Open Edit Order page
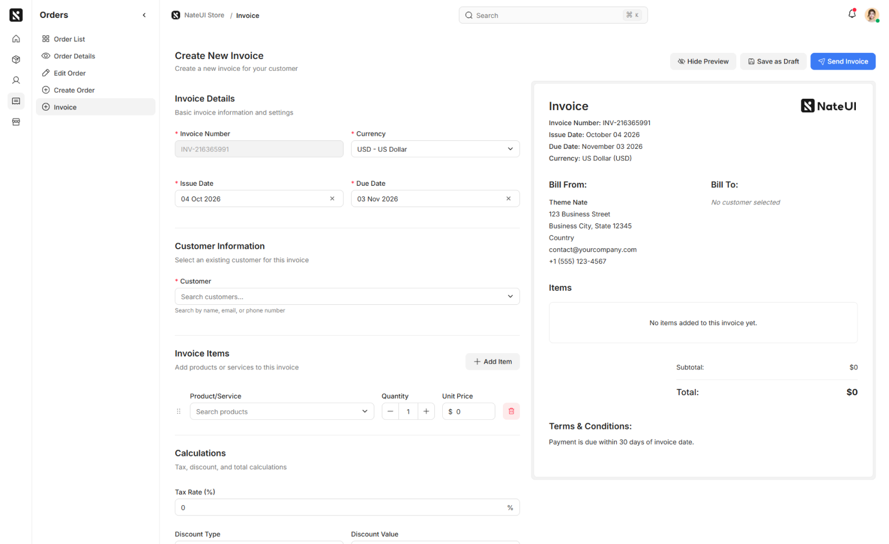The image size is (889, 544). pos(95,73)
